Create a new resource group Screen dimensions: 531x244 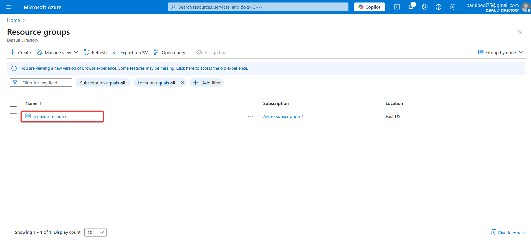coord(21,52)
